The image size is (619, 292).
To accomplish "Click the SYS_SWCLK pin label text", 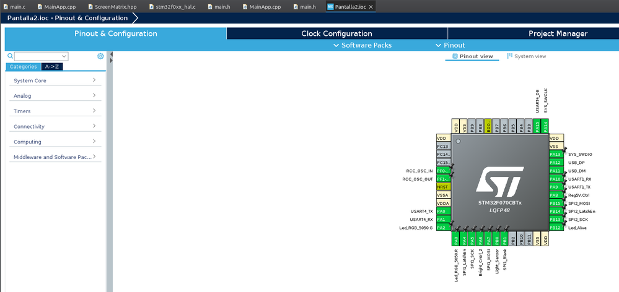I will pyautogui.click(x=545, y=101).
